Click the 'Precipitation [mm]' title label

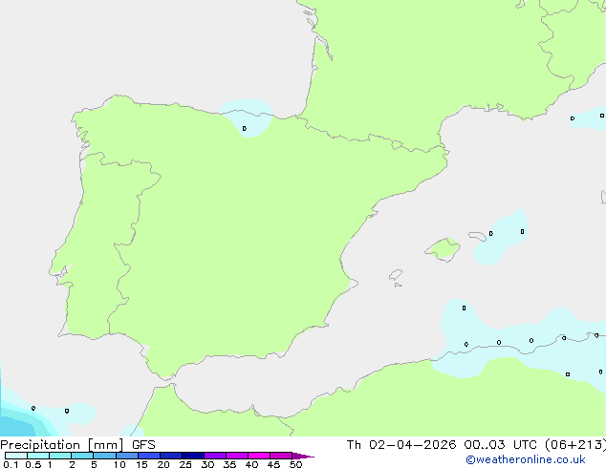tap(62, 445)
